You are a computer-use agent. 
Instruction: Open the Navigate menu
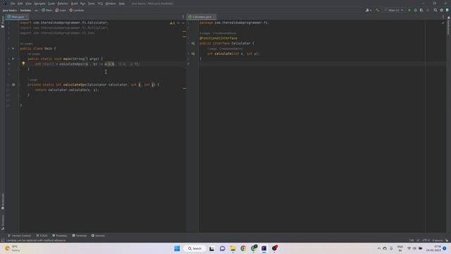coord(40,4)
